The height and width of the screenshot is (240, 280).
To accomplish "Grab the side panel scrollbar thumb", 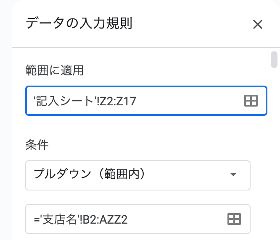I will tap(274, 60).
